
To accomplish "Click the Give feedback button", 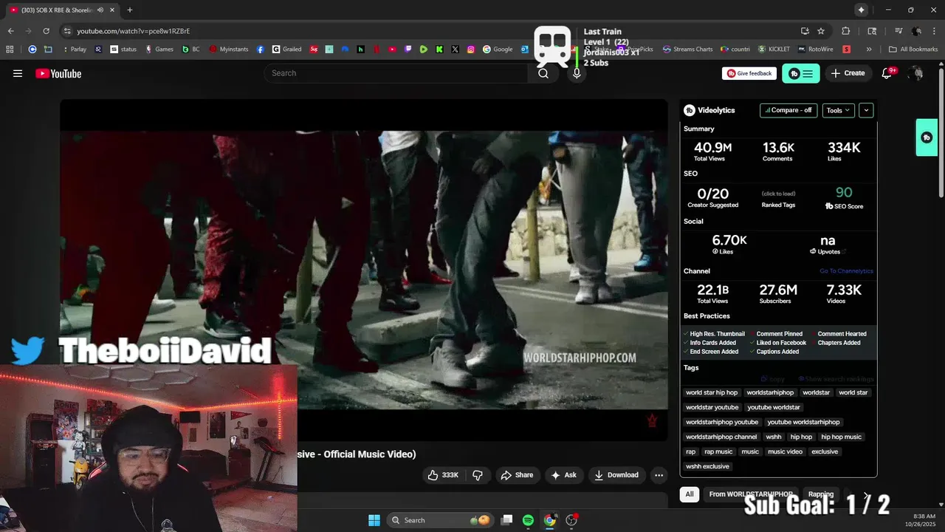I will pyautogui.click(x=749, y=73).
